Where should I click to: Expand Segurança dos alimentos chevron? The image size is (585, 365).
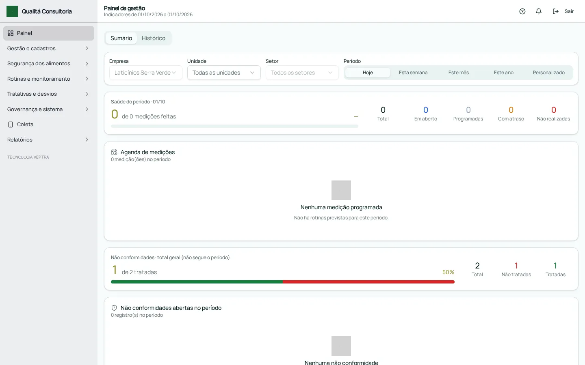coord(87,64)
